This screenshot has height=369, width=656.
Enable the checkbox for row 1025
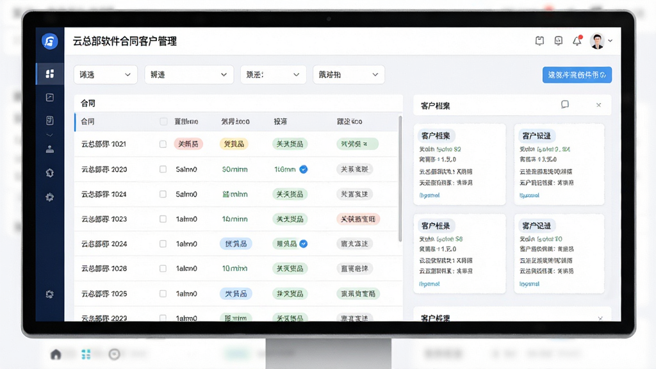coord(163,293)
